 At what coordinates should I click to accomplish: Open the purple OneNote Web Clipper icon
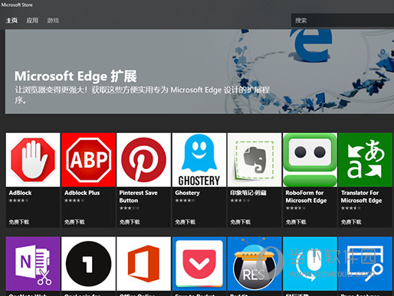(x=33, y=264)
